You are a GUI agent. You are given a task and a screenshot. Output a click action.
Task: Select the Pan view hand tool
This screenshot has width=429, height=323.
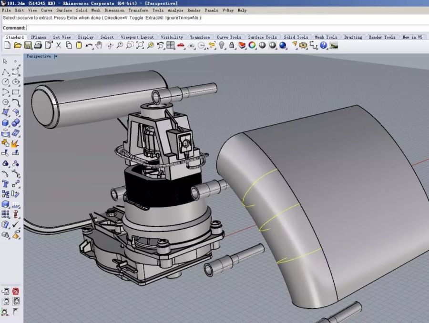[99, 45]
